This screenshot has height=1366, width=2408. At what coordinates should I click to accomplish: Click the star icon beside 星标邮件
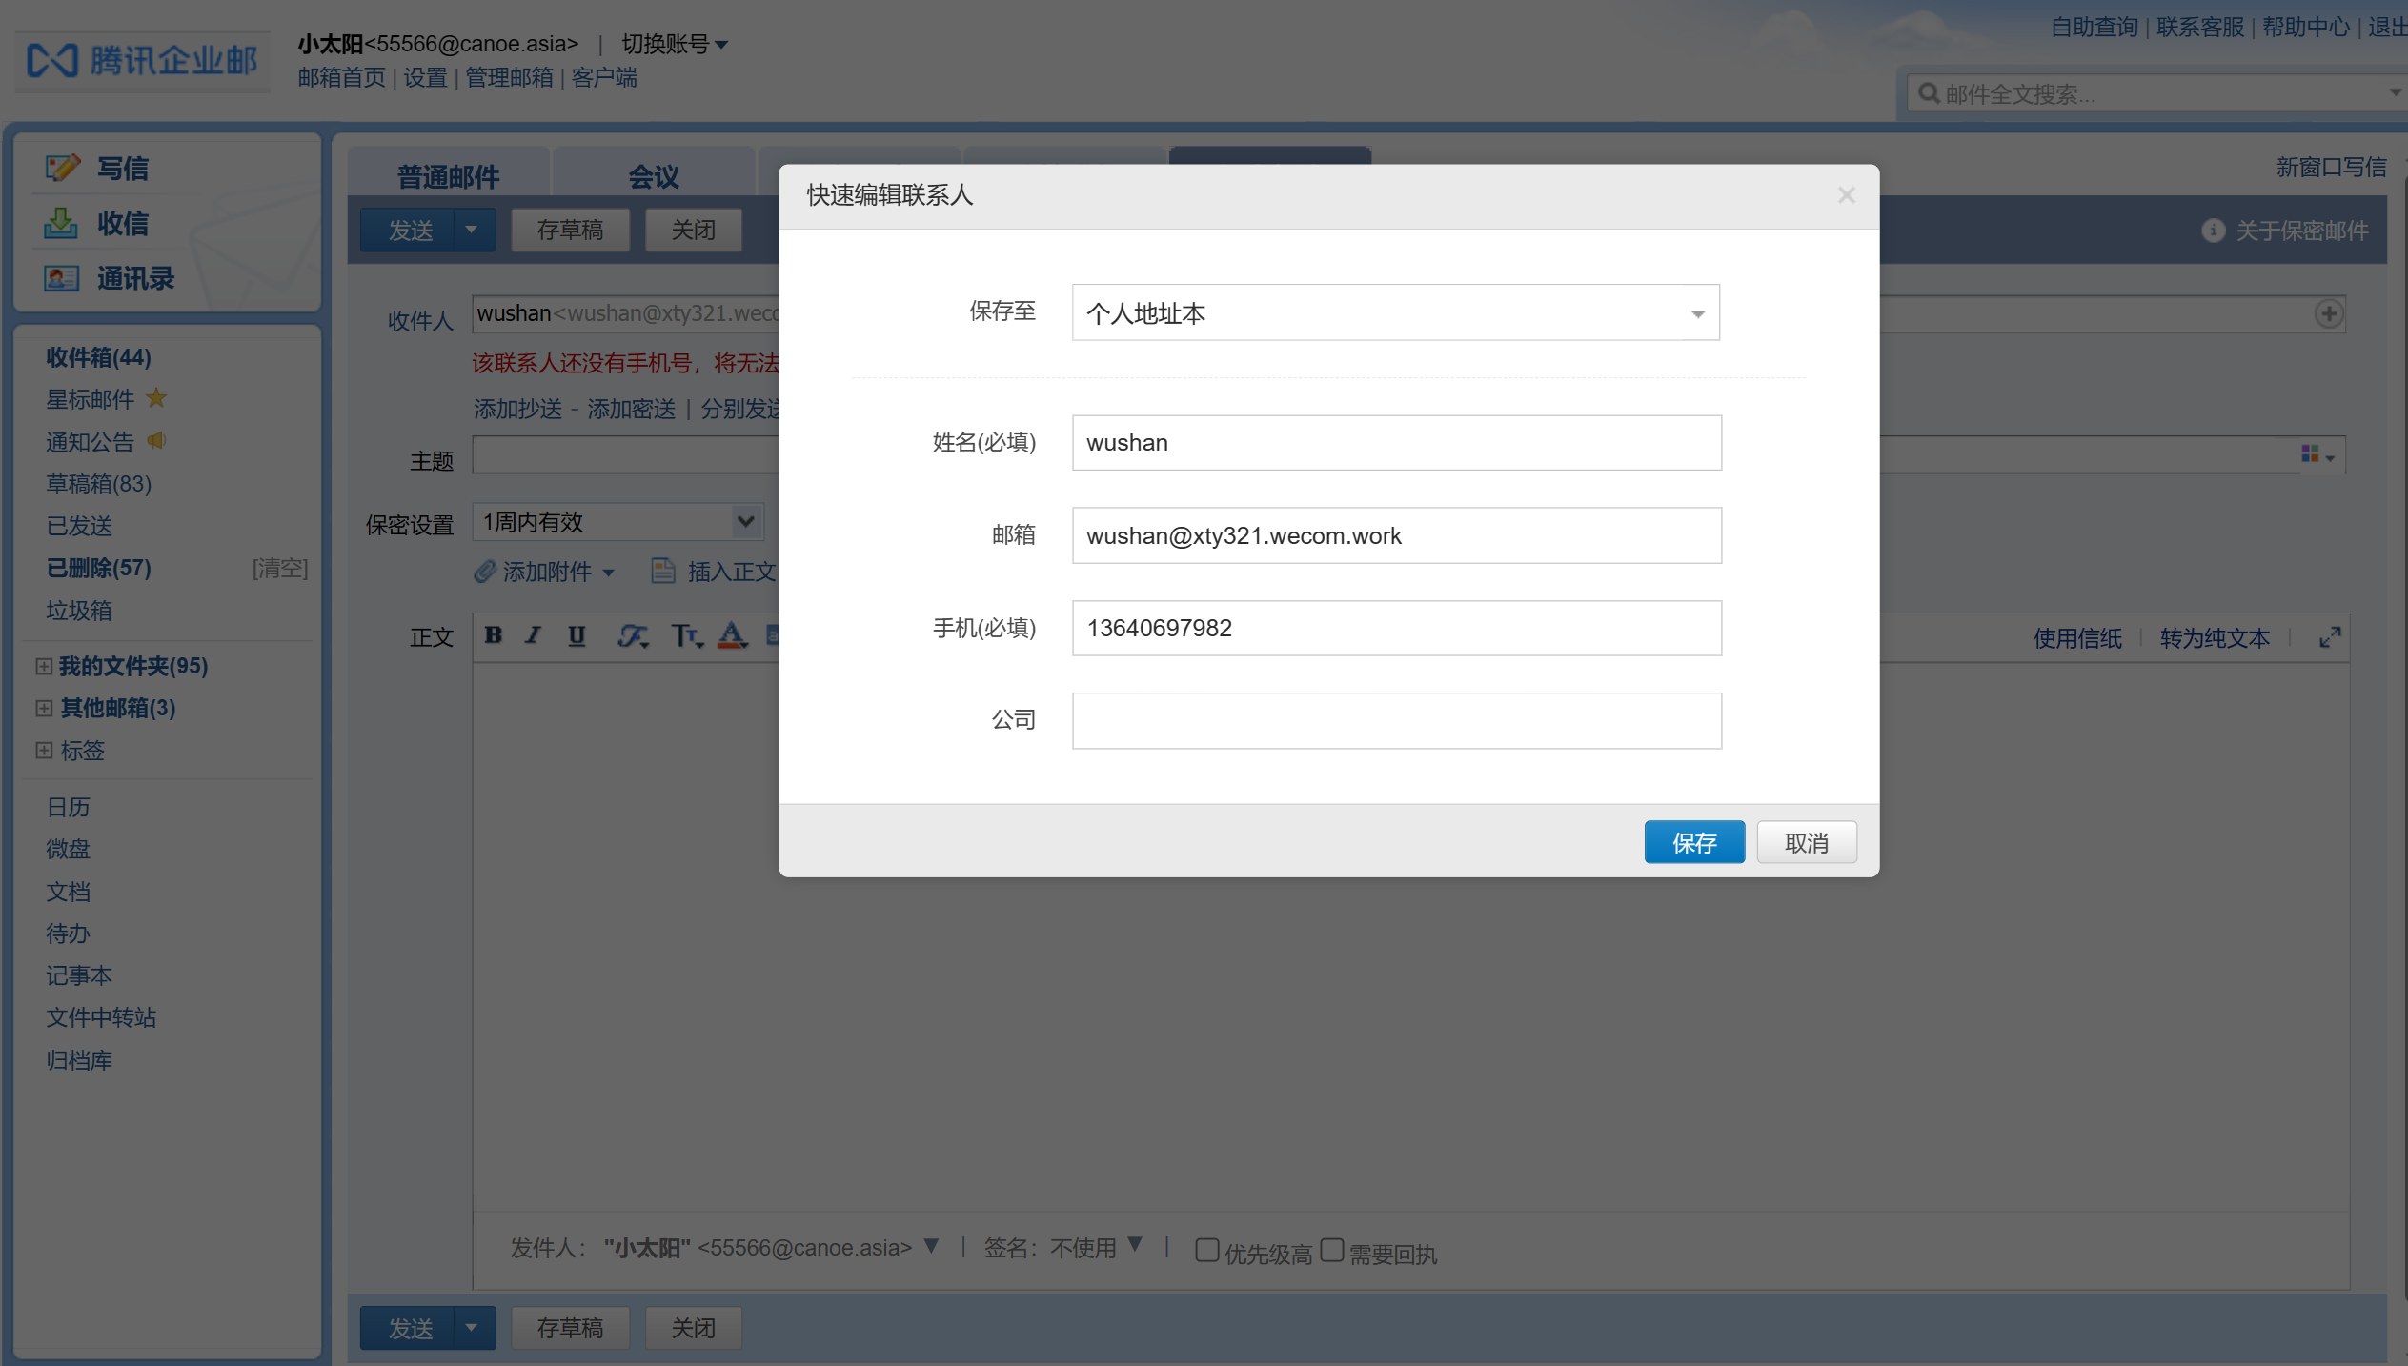tap(156, 398)
